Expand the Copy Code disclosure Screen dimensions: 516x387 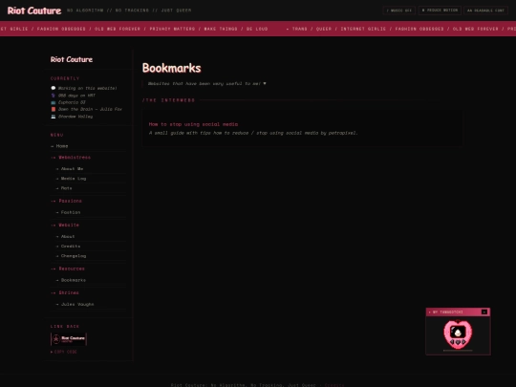tap(64, 352)
